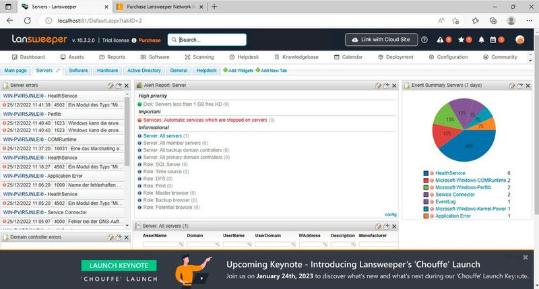Click the pencil icon on Servers tab

point(58,71)
